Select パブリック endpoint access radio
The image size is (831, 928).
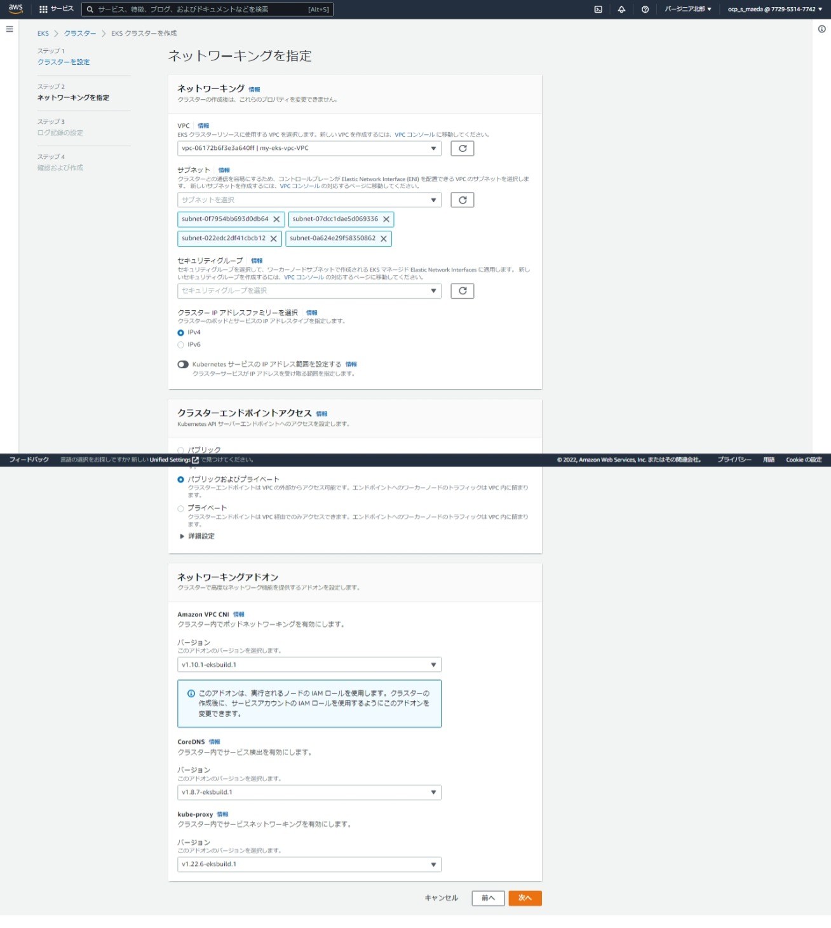pos(181,450)
